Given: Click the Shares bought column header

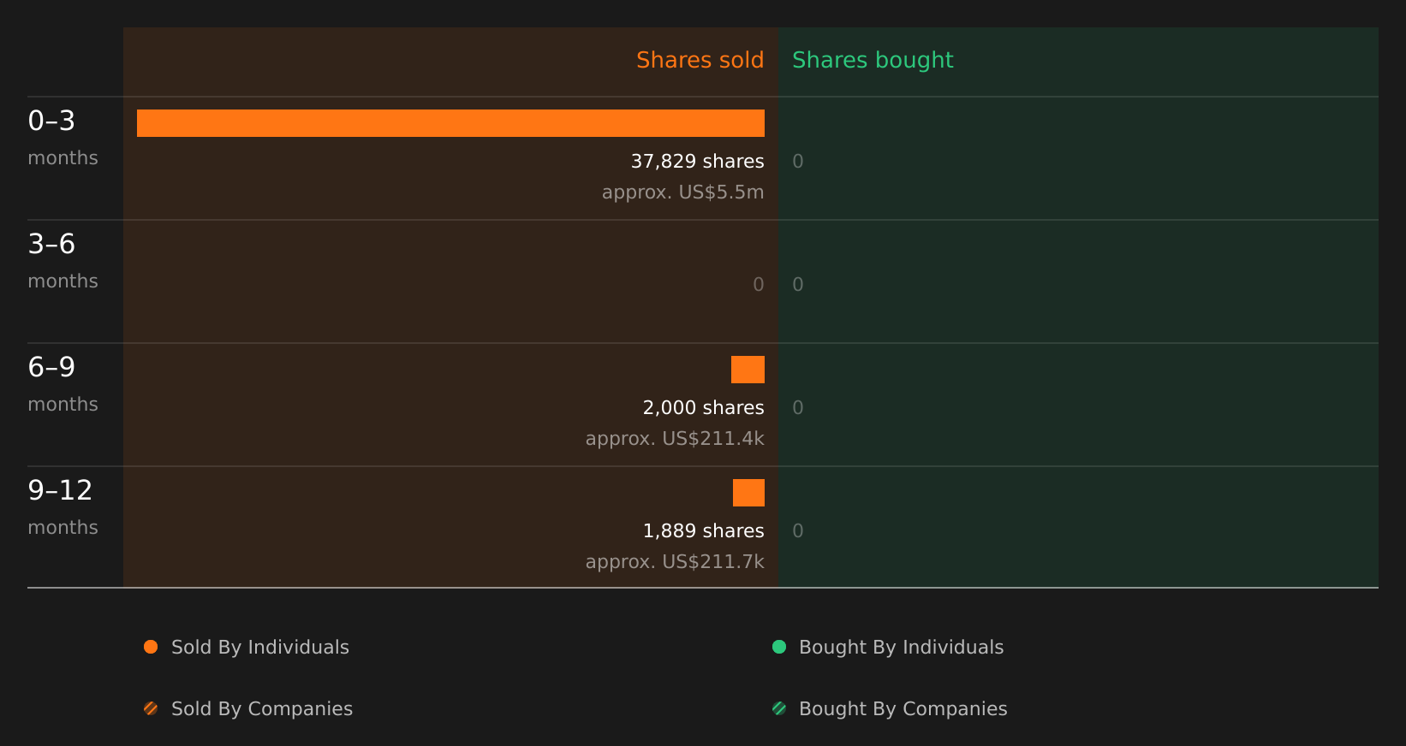Looking at the screenshot, I should [873, 61].
